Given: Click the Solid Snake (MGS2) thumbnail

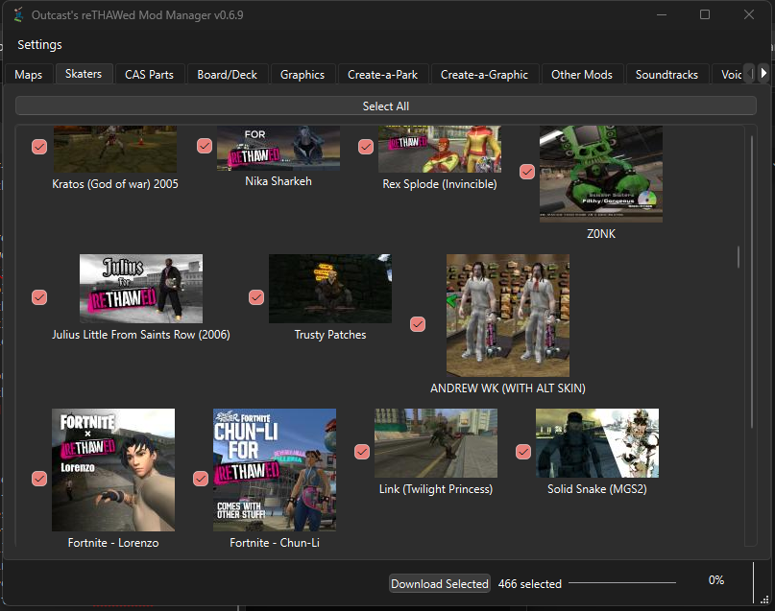Looking at the screenshot, I should point(596,443).
